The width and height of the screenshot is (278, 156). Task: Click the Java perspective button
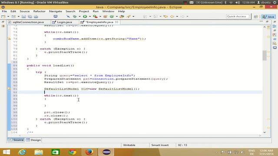(x=268, y=16)
